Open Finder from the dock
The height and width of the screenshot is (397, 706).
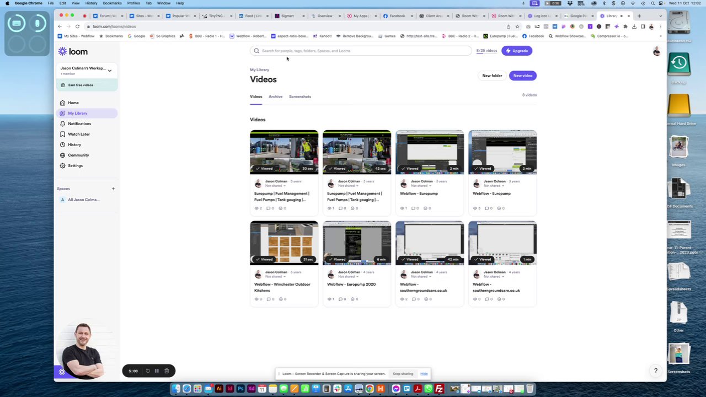click(x=176, y=389)
